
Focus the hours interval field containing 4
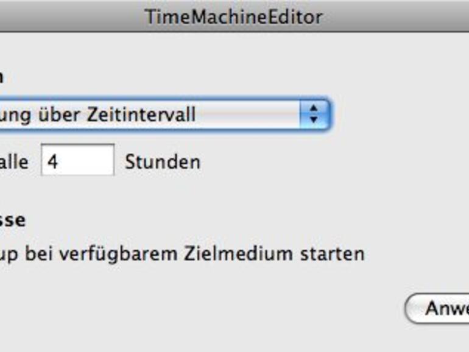coord(77,163)
